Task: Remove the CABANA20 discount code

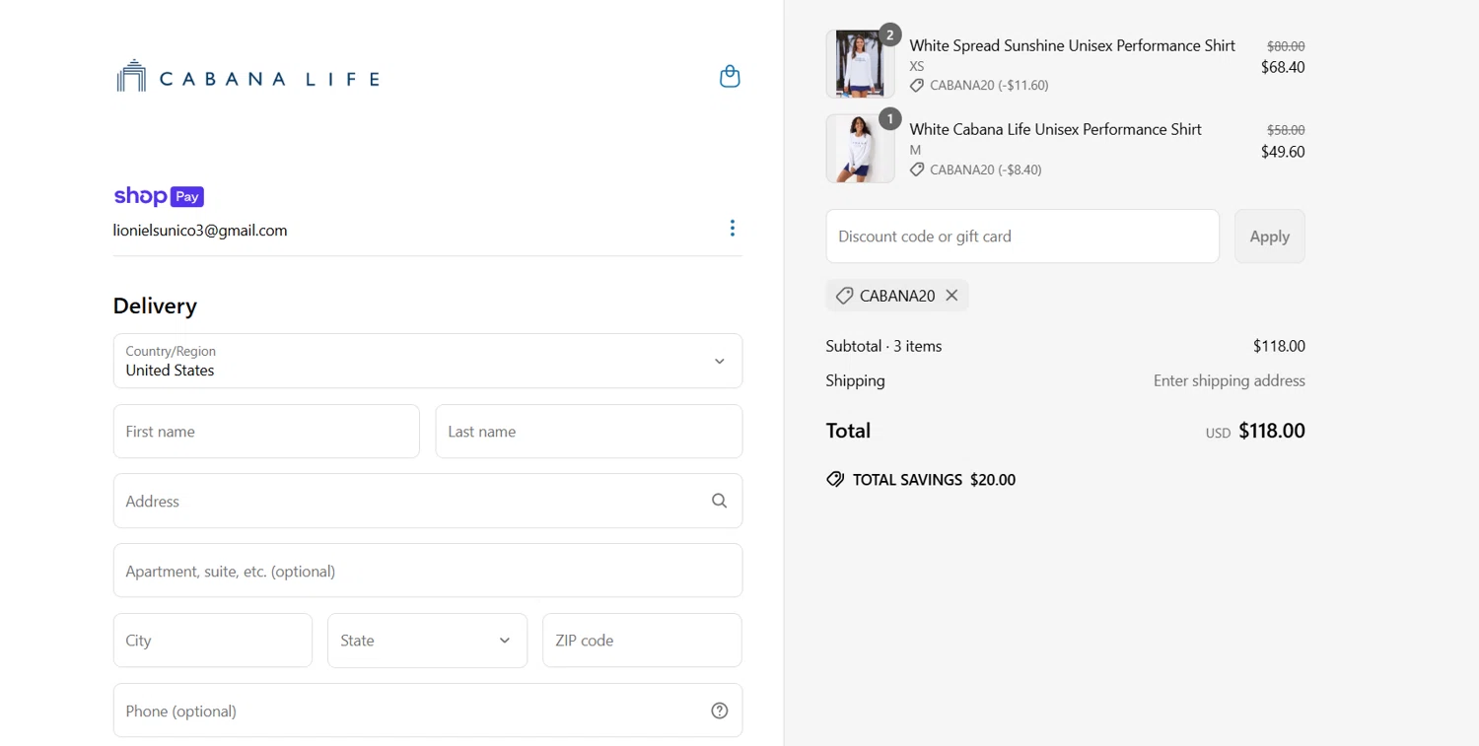Action: pos(951,296)
